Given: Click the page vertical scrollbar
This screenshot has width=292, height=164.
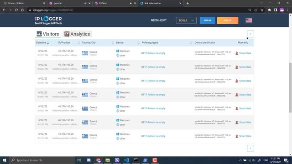Looking at the screenshot, I should (x=290, y=87).
